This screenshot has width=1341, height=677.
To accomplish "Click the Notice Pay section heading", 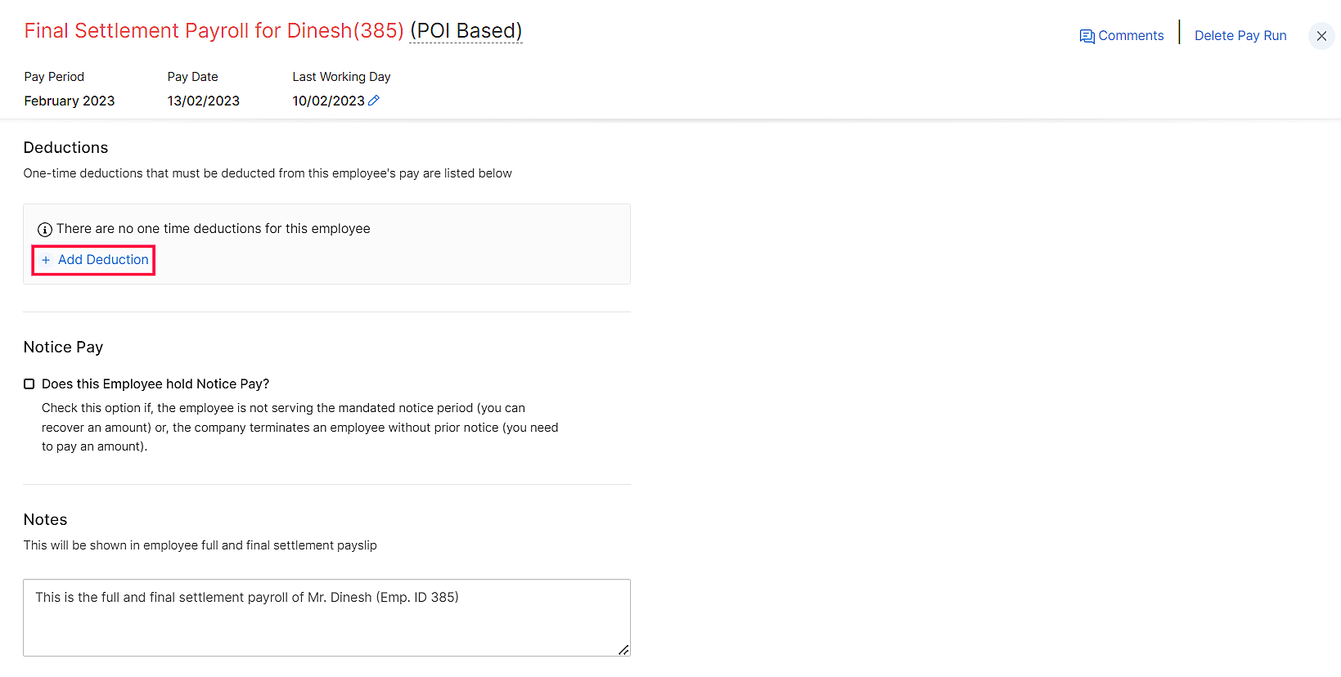I will click(x=64, y=347).
